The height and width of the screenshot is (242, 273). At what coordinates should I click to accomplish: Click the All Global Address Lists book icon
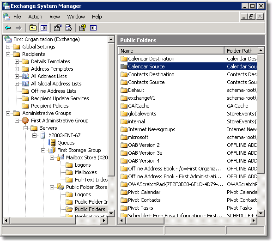(x=25, y=84)
